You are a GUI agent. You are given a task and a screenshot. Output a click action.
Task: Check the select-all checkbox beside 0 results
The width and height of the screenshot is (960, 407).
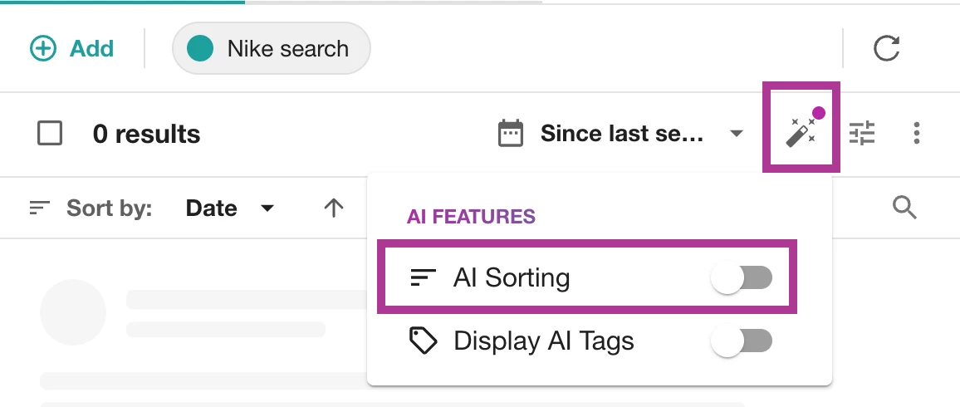(x=50, y=134)
